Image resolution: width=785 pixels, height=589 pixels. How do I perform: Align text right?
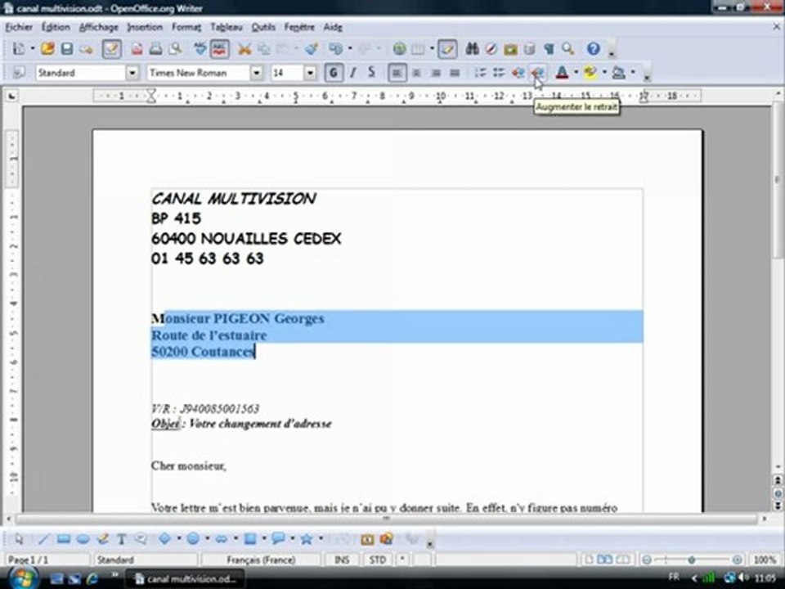click(436, 73)
